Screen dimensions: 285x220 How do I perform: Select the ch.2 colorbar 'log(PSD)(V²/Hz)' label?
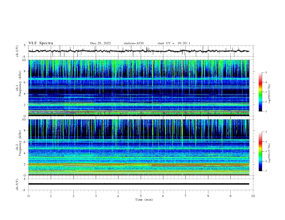coord(270,153)
